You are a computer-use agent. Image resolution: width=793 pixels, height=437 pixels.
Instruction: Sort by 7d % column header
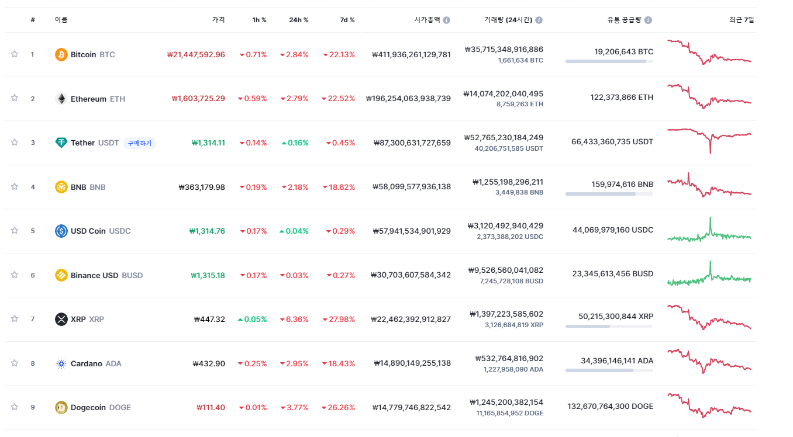[347, 20]
